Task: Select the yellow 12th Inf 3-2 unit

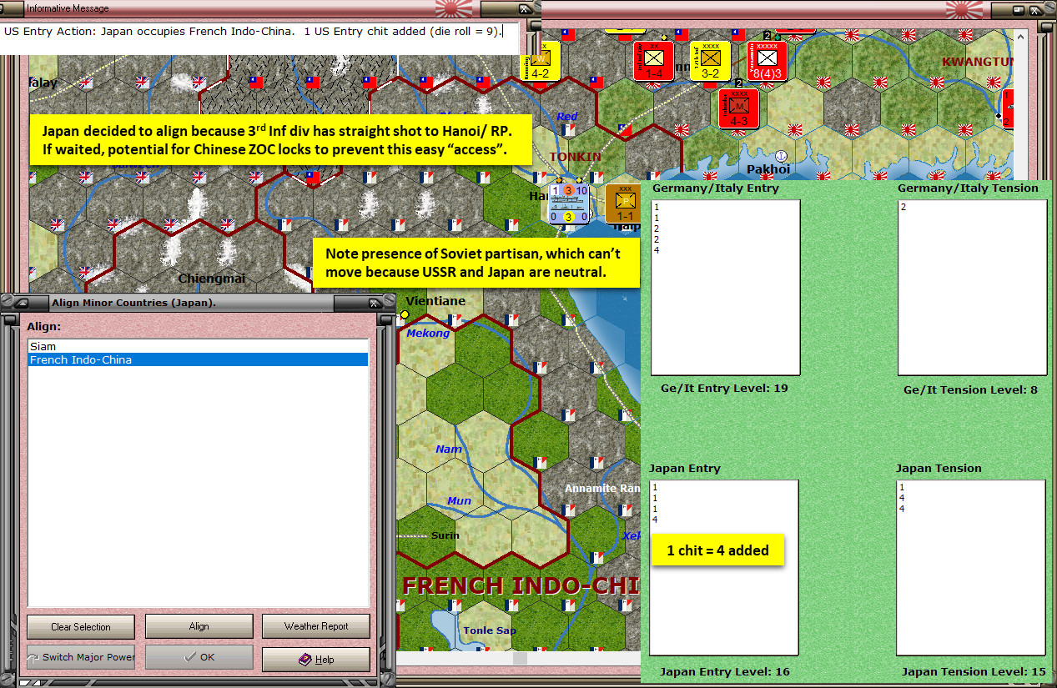Action: point(710,61)
